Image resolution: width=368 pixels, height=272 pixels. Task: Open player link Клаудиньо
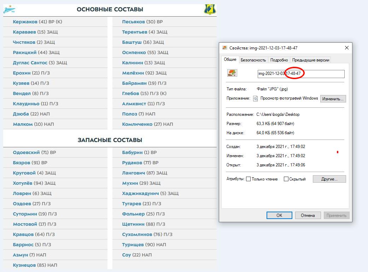[26, 104]
